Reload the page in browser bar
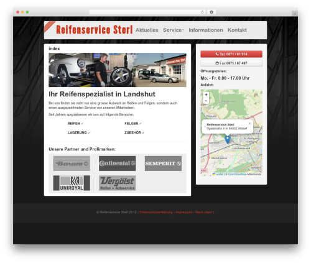 tap(202, 12)
